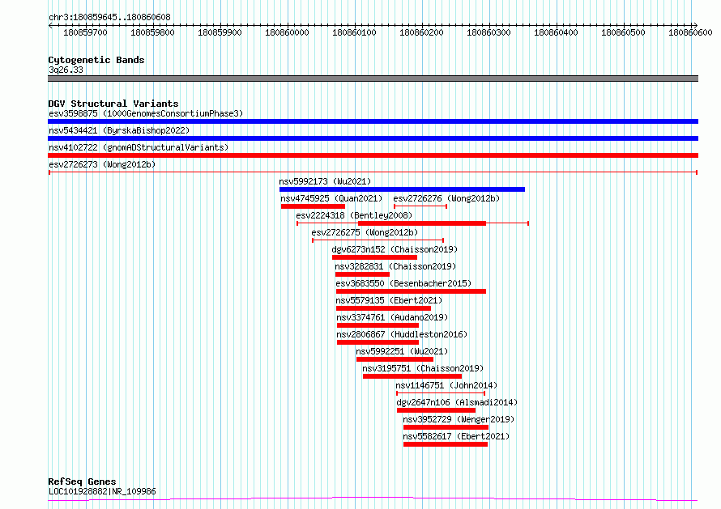Click the esv2726276 Wong2012b thin red variant line
Screen dimensions: 721x509
pyautogui.click(x=420, y=206)
